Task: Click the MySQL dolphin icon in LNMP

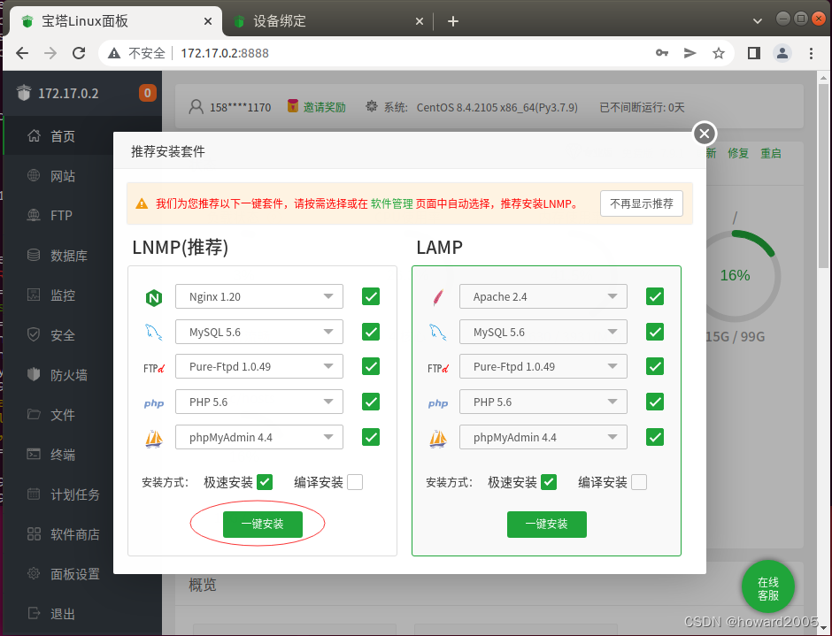Action: 153,333
